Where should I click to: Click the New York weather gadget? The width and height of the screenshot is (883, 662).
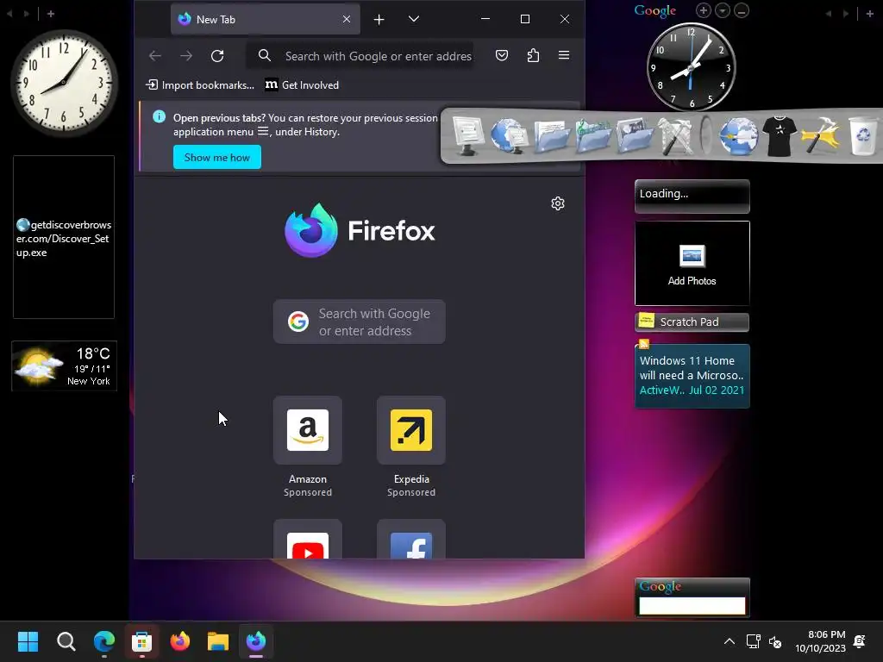(64, 365)
